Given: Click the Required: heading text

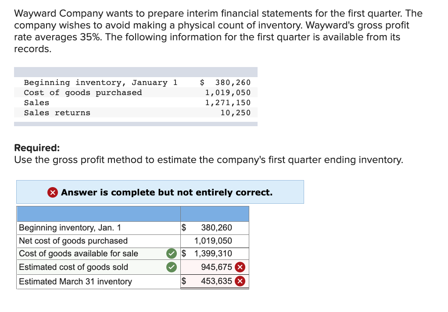Looking at the screenshot, I should tap(37, 148).
